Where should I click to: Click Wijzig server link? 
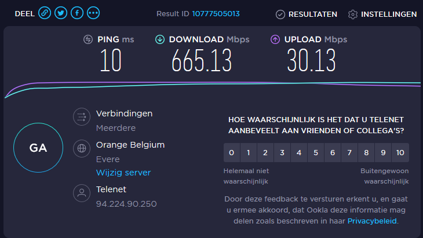tap(123, 173)
